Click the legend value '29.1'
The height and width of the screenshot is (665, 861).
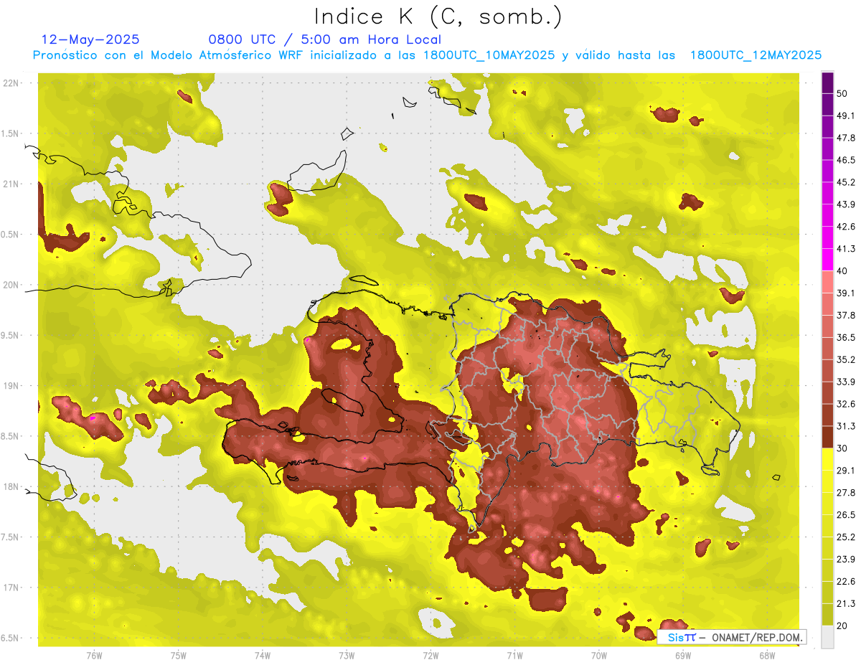pos(845,471)
